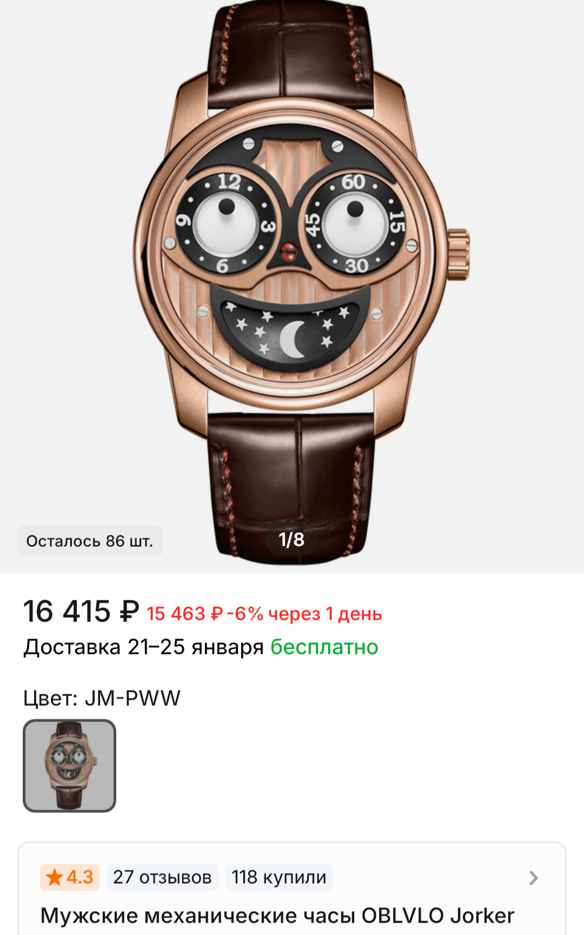This screenshot has width=584, height=935.
Task: Tap the minutes eye dial showing 60
Action: 354,223
